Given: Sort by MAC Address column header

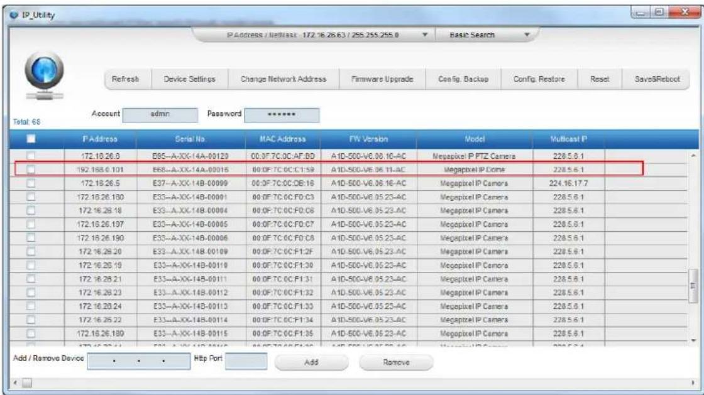Looking at the screenshot, I should (x=283, y=139).
